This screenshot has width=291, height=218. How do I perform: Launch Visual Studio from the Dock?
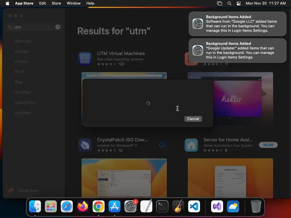pos(217,206)
